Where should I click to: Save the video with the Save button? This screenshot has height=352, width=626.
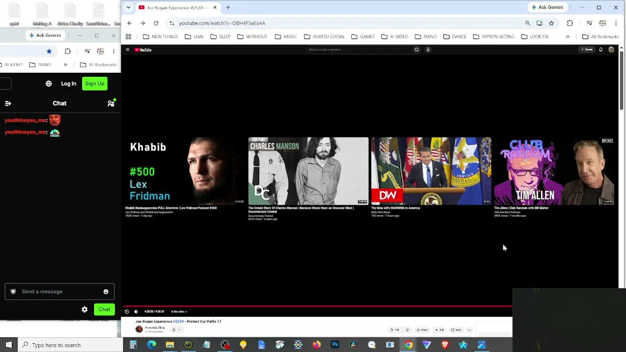[x=456, y=330]
